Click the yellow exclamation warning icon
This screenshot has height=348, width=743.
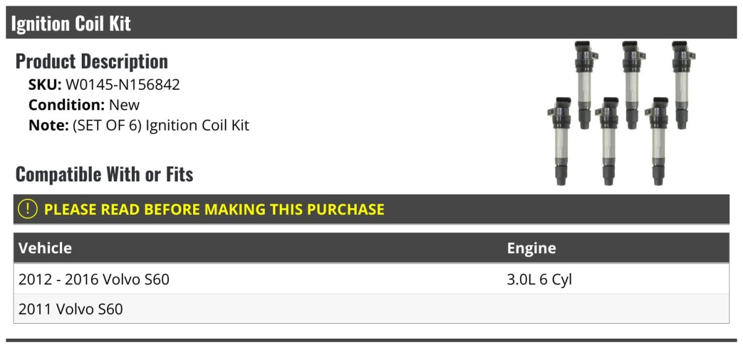pyautogui.click(x=28, y=209)
